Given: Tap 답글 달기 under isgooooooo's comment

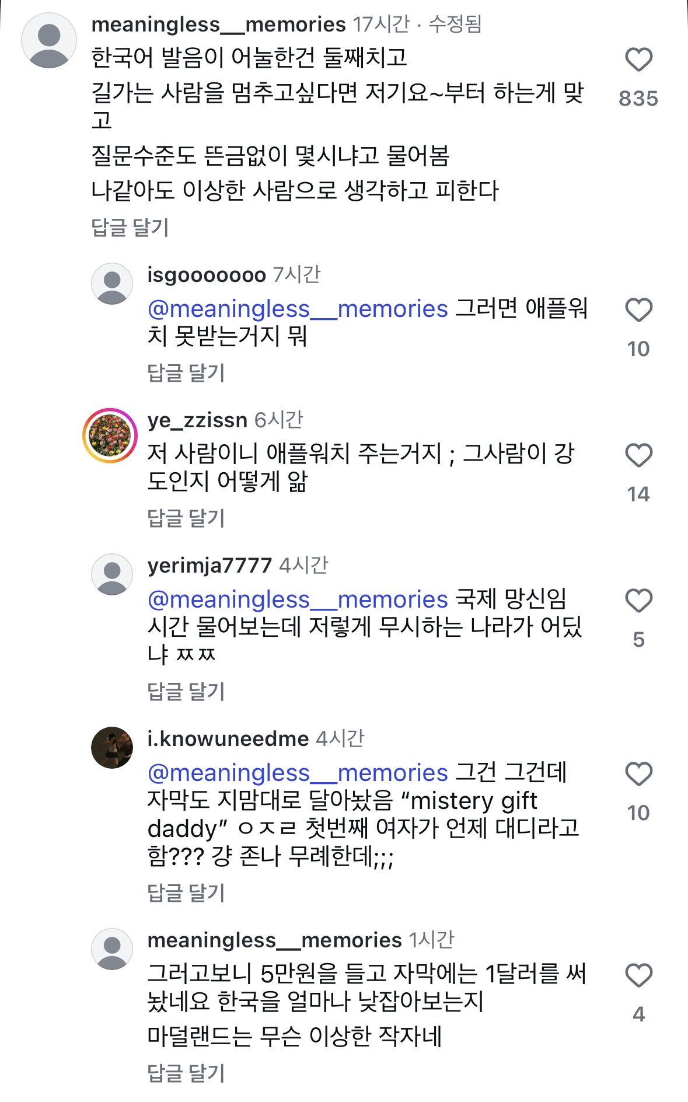Looking at the screenshot, I should 186,372.
